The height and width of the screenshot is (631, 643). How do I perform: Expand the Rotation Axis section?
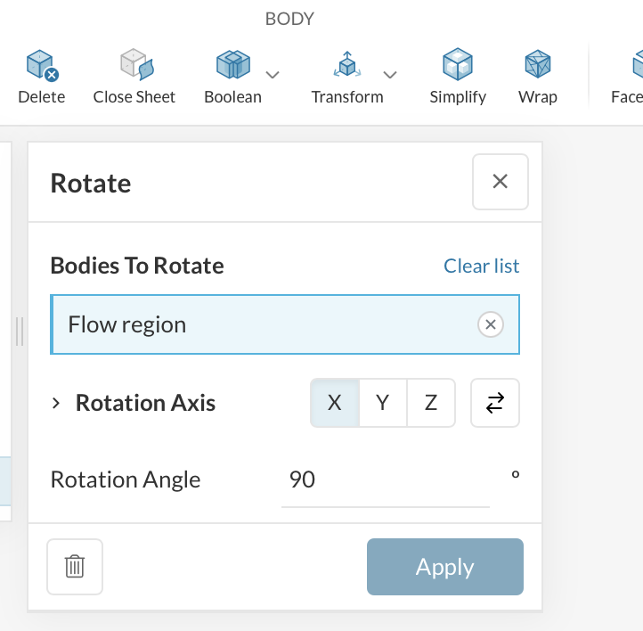click(56, 404)
